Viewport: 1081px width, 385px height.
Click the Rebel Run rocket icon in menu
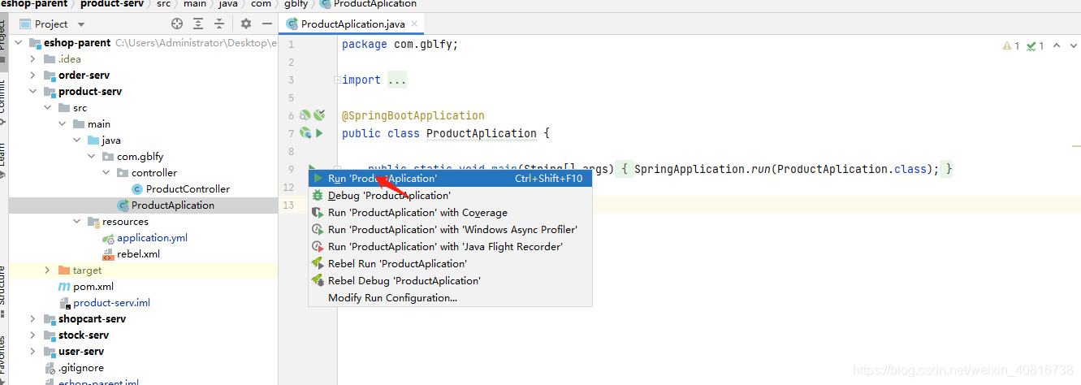pyautogui.click(x=318, y=264)
